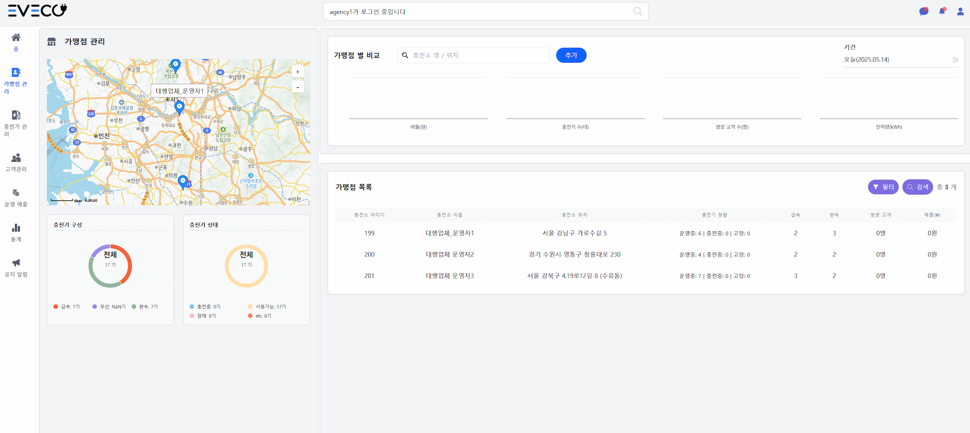Click the 무선 legend swatch
The image size is (970, 433).
[x=94, y=306]
